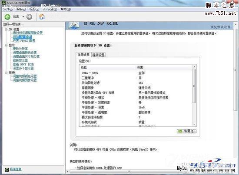Click horizontal scrollbar left arrow at bottom

tap(68, 172)
